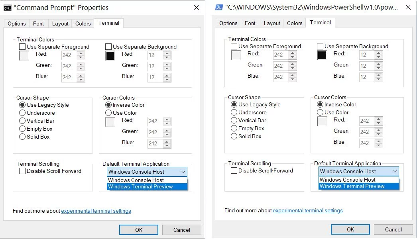Screen dimensions: 417x239
Task: Pick Windows Console Host option in PowerShell list
Action: [359, 180]
